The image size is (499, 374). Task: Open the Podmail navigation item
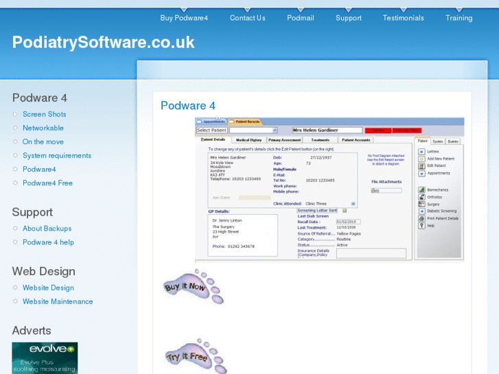click(x=301, y=18)
